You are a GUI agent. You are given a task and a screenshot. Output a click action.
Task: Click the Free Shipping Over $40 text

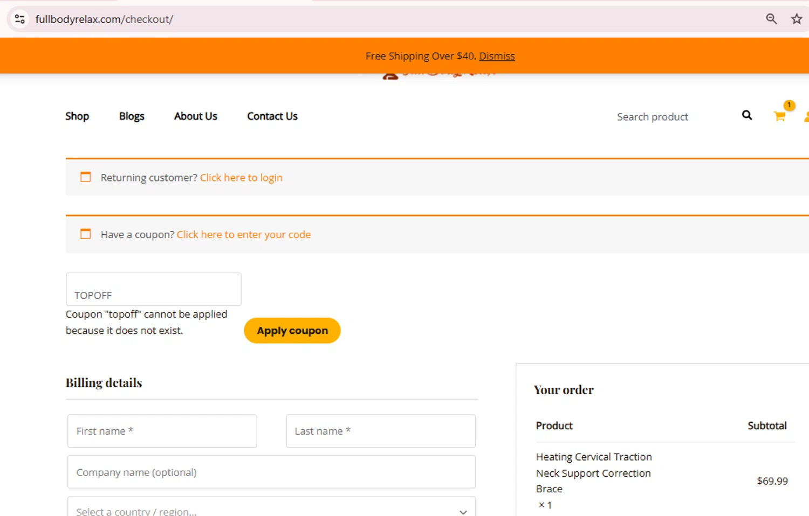(x=421, y=56)
